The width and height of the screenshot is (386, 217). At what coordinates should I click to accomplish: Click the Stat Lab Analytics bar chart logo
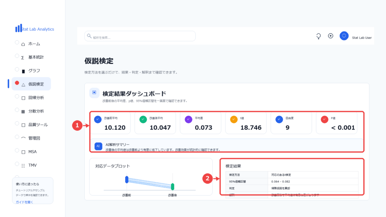[18, 28]
